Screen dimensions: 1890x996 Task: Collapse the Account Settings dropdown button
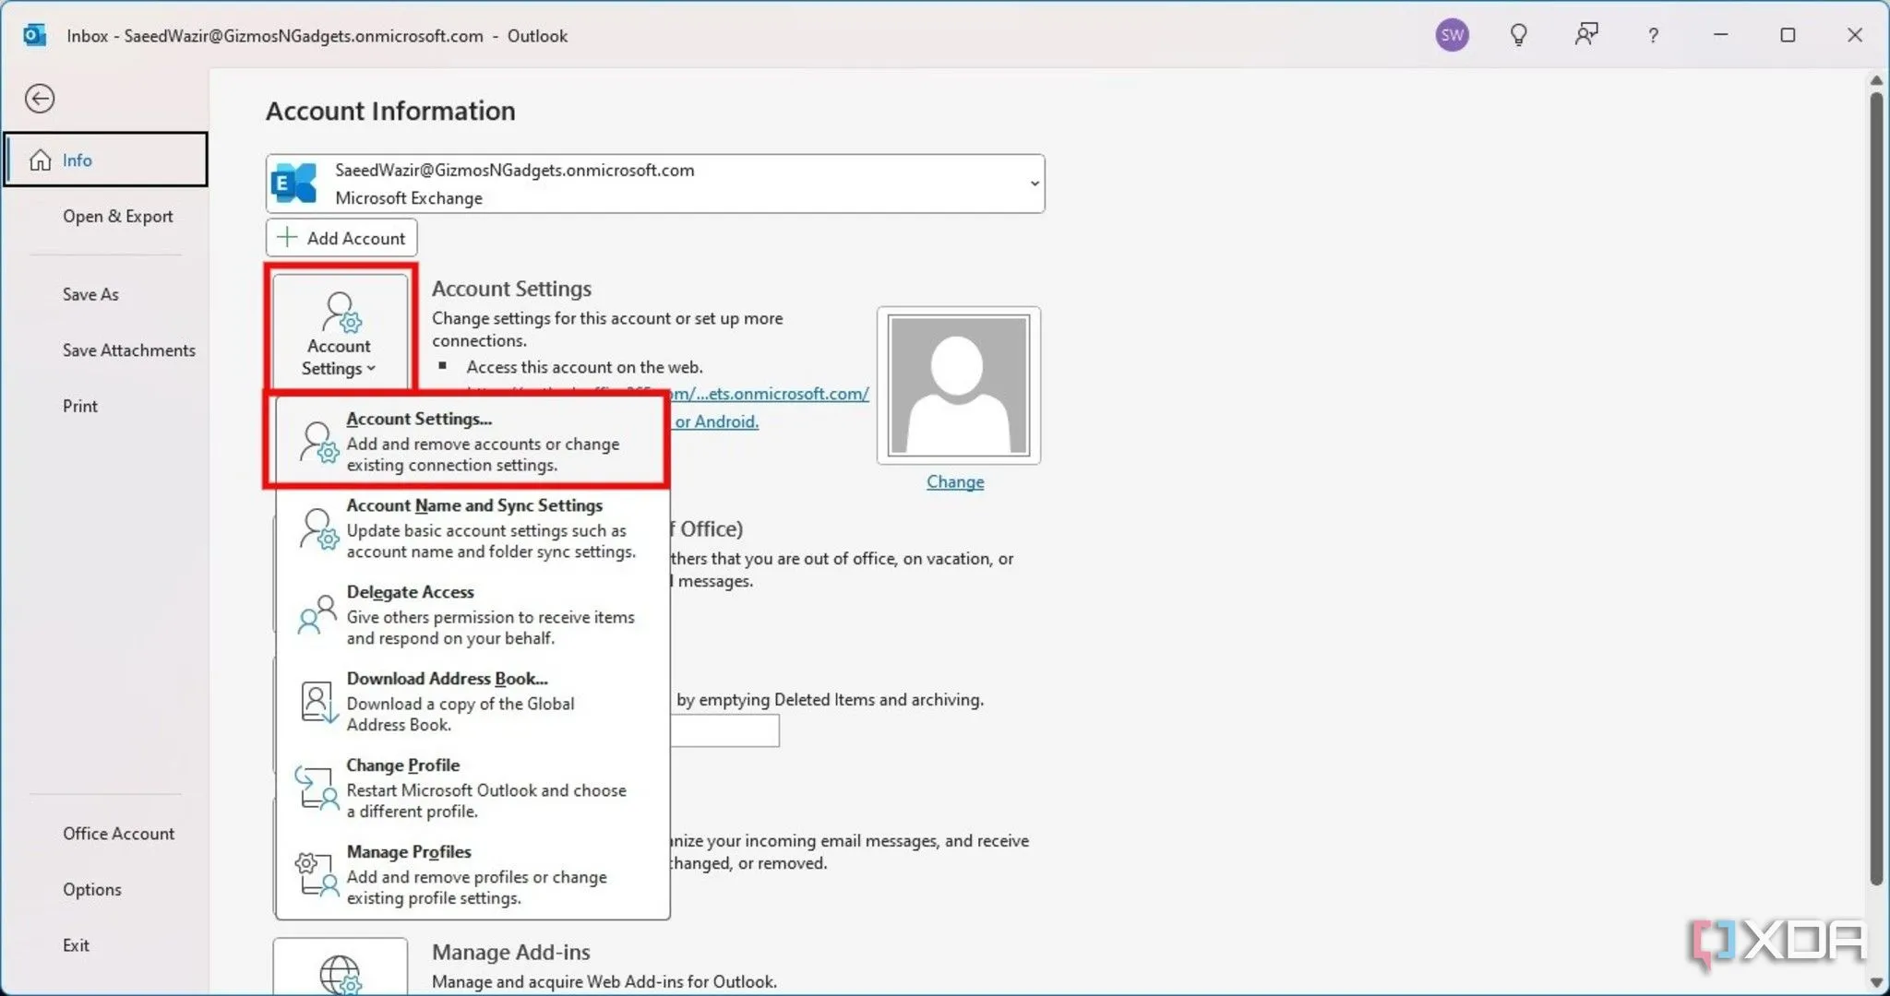[x=341, y=330]
